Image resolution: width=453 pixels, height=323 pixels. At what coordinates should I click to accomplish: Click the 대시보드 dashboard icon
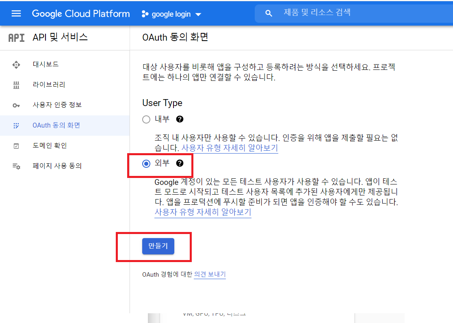[x=16, y=65]
